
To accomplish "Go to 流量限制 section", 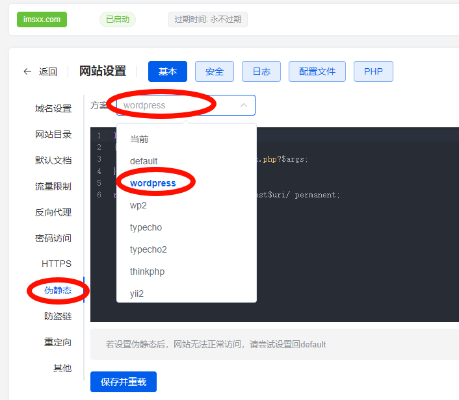I will pyautogui.click(x=53, y=186).
